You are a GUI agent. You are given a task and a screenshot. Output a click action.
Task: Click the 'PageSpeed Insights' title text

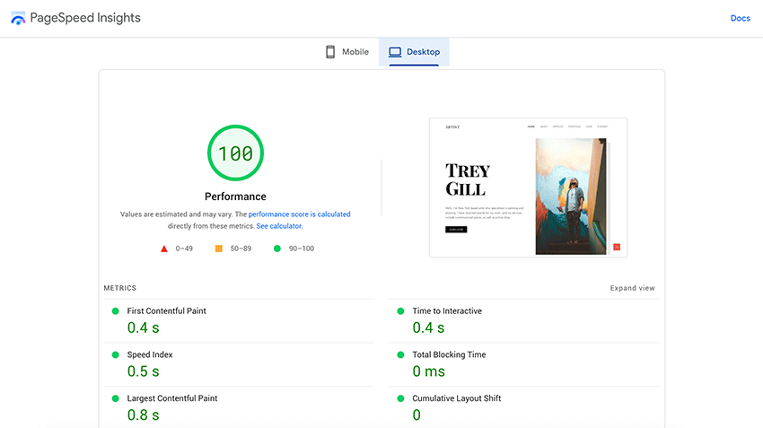[85, 18]
